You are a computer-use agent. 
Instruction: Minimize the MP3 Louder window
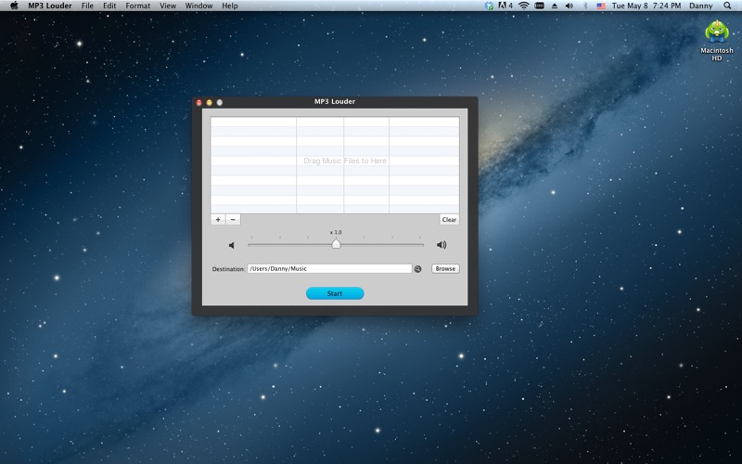point(210,102)
